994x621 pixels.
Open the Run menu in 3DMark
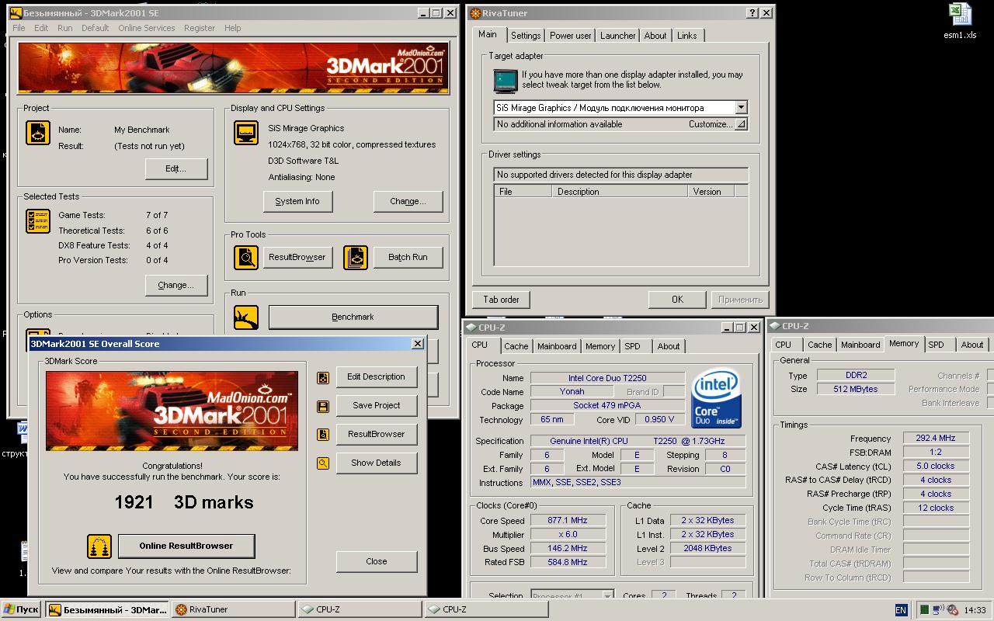click(64, 28)
